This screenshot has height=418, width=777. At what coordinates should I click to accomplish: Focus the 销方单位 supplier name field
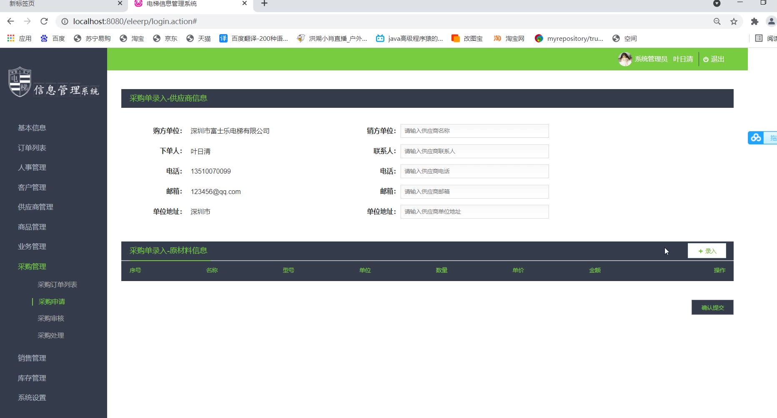[474, 131]
